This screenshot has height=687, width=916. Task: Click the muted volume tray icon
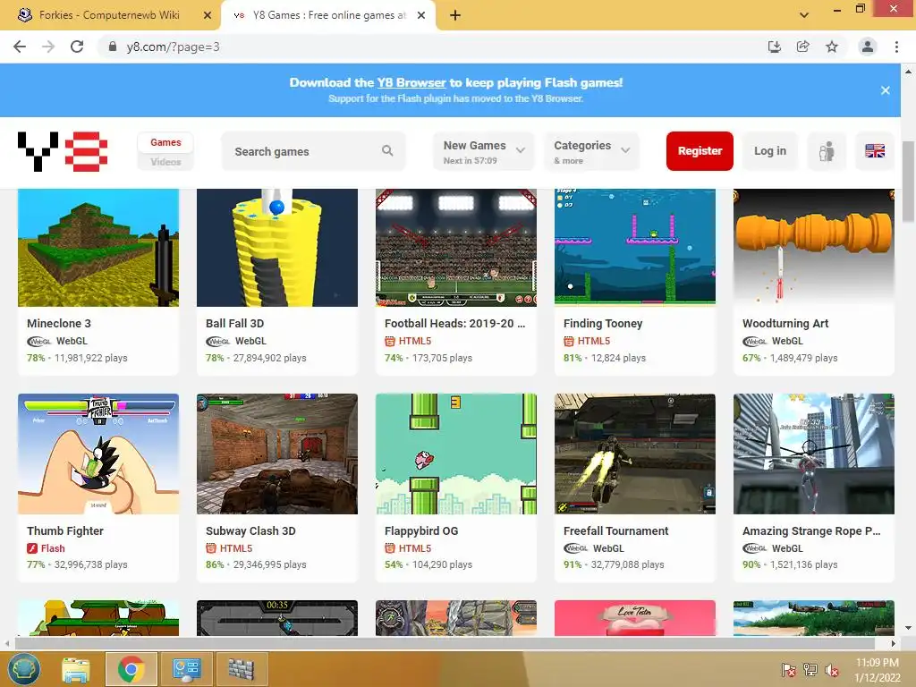pyautogui.click(x=832, y=670)
